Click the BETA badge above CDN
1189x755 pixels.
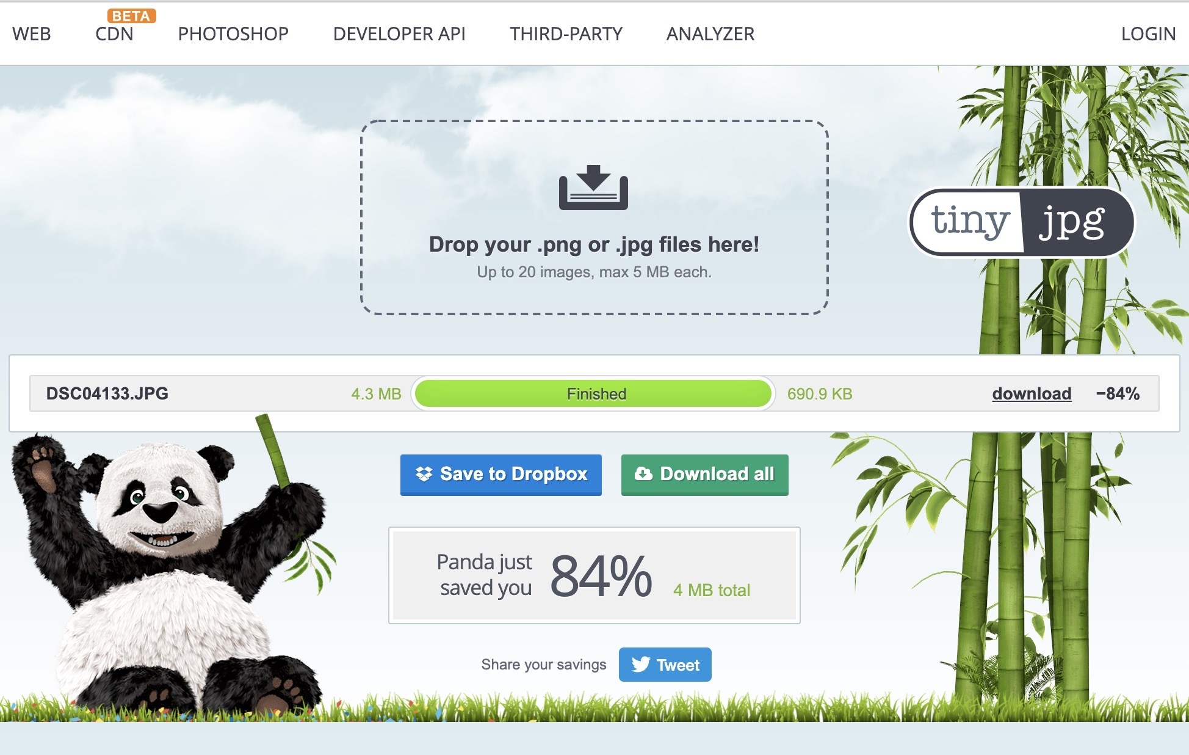click(131, 16)
